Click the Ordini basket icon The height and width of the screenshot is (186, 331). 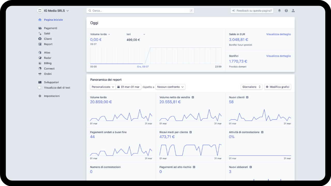click(40, 74)
